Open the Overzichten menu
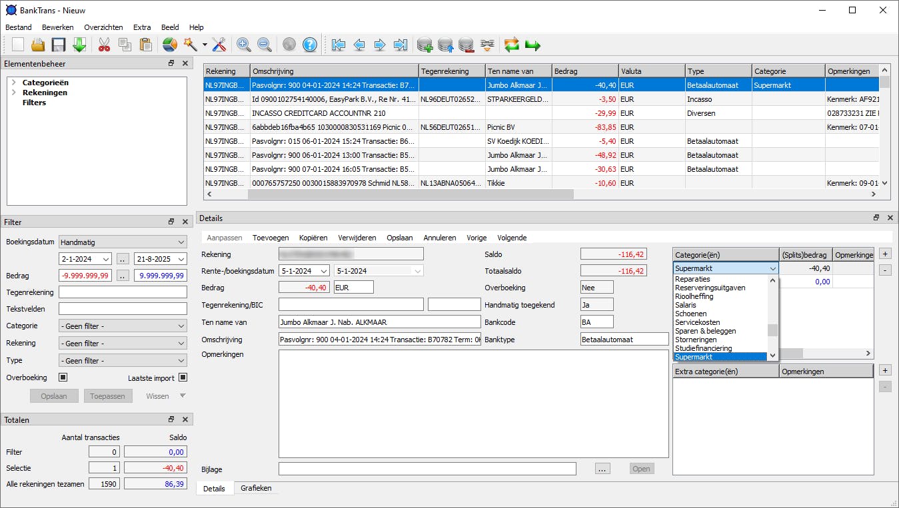899x508 pixels. point(103,27)
